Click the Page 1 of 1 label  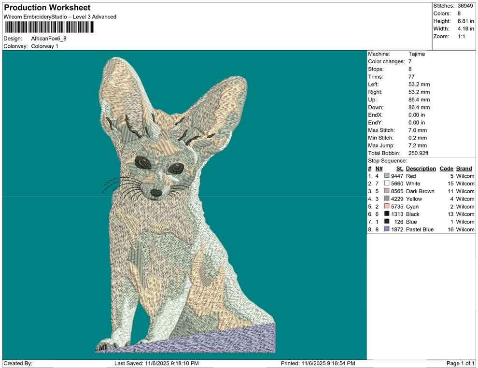coord(460,363)
